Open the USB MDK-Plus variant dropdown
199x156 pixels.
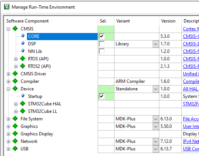click(156, 149)
